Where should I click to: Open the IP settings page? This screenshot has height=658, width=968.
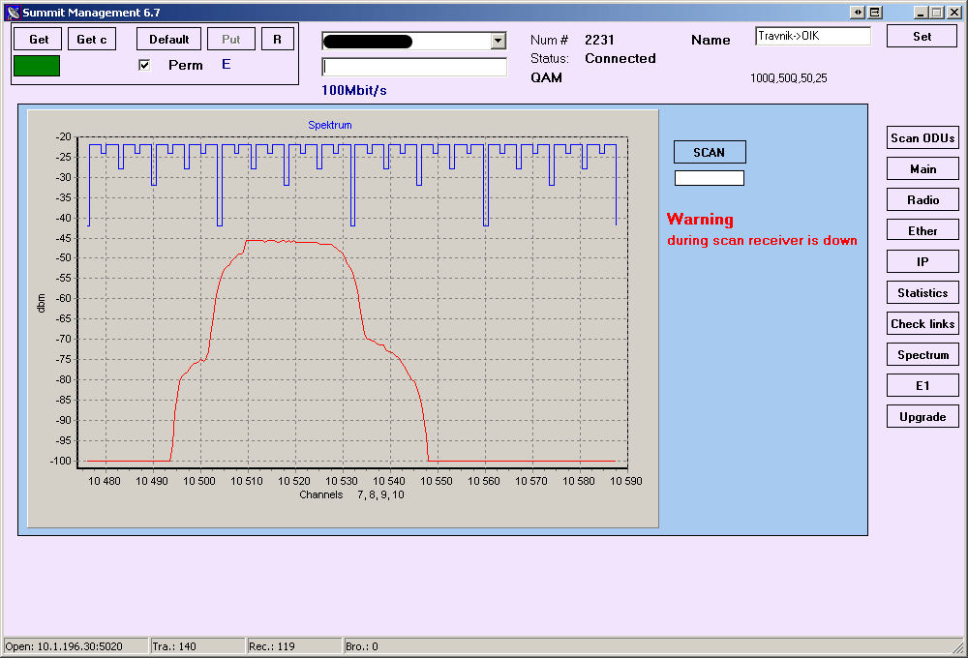[923, 261]
